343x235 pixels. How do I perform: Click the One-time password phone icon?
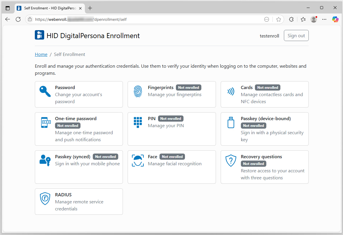point(45,122)
